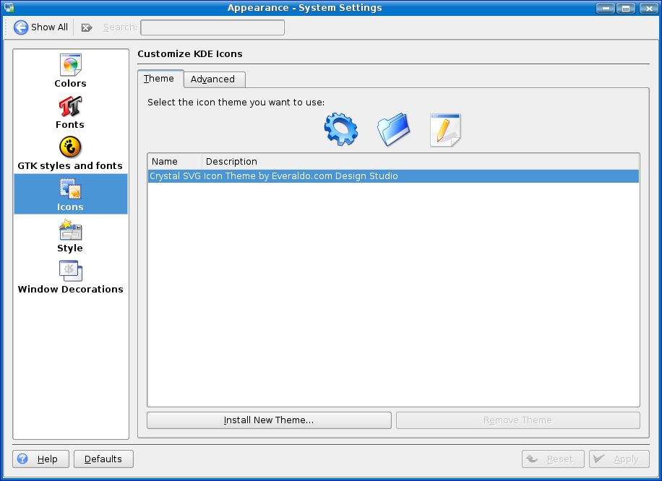Select the Icons module in sidebar
Viewport: 662px width, 481px height.
[x=70, y=194]
